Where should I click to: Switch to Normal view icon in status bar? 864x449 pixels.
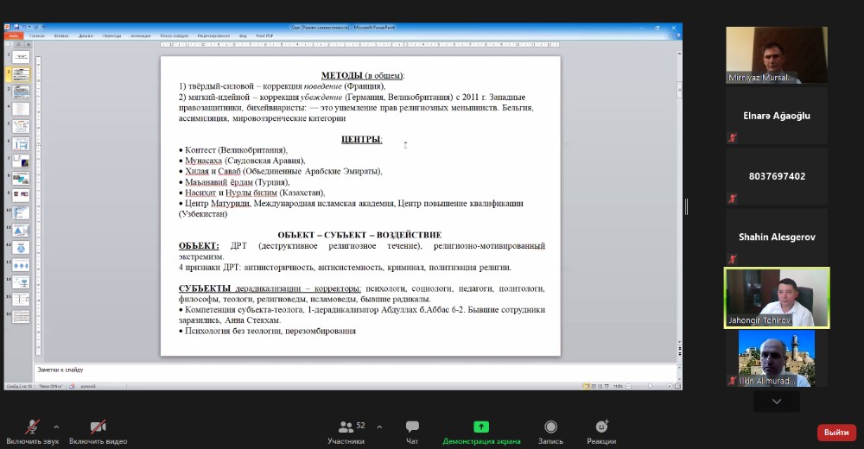click(x=587, y=386)
